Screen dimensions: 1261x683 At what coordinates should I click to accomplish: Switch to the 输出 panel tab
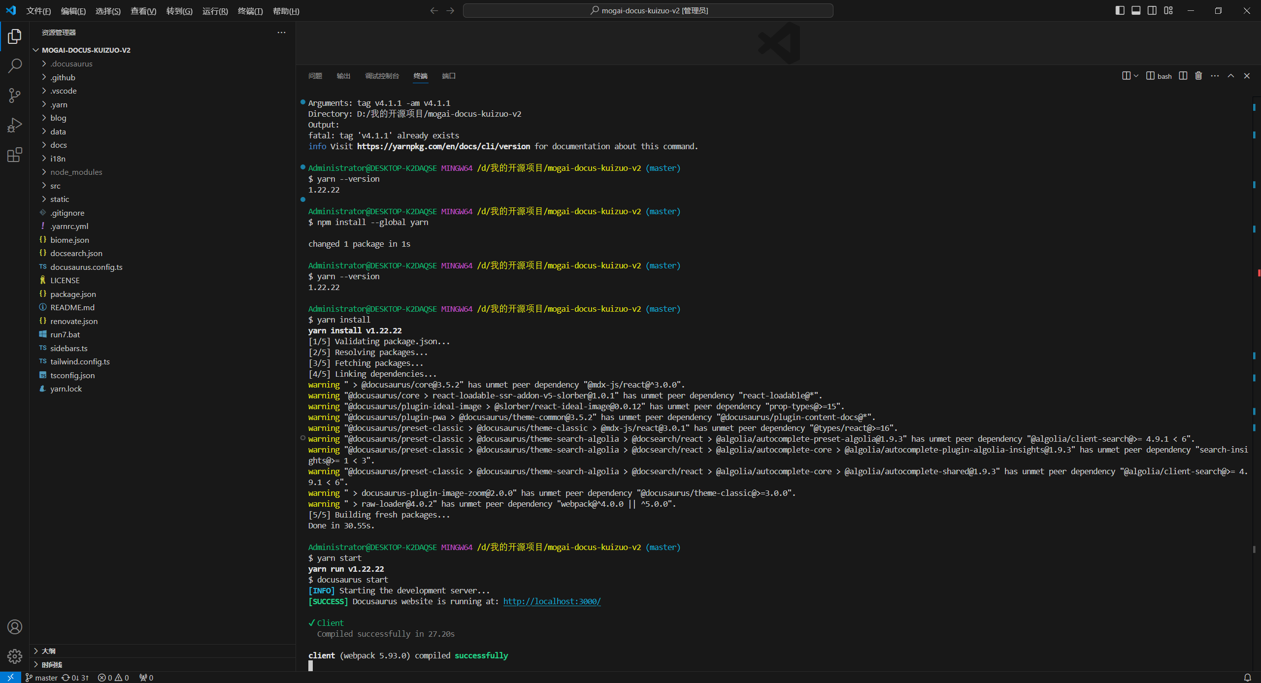pyautogui.click(x=343, y=76)
